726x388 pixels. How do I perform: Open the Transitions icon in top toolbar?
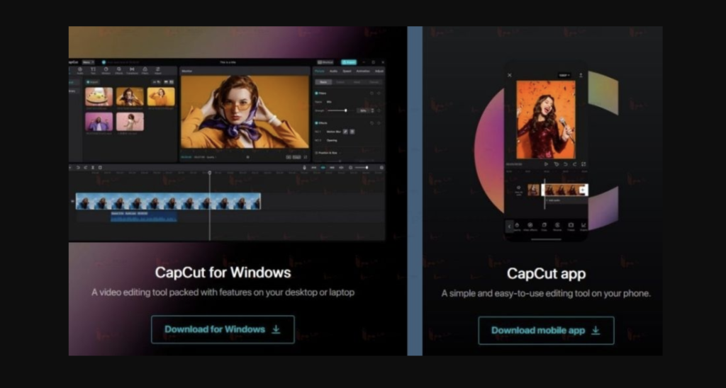pos(132,71)
